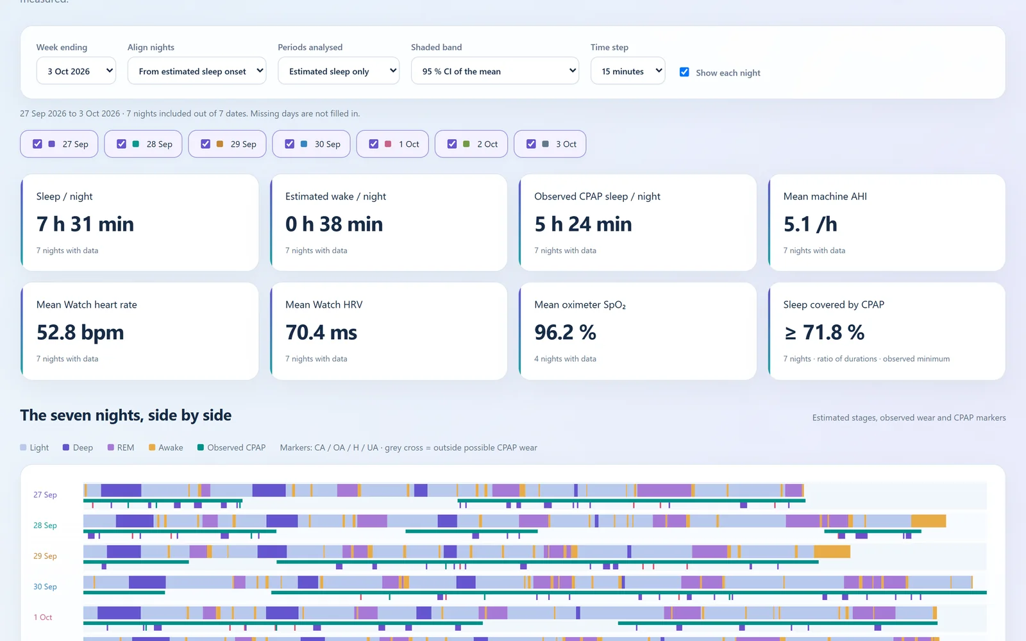Click the 27 Sep row label in chart

45,495
